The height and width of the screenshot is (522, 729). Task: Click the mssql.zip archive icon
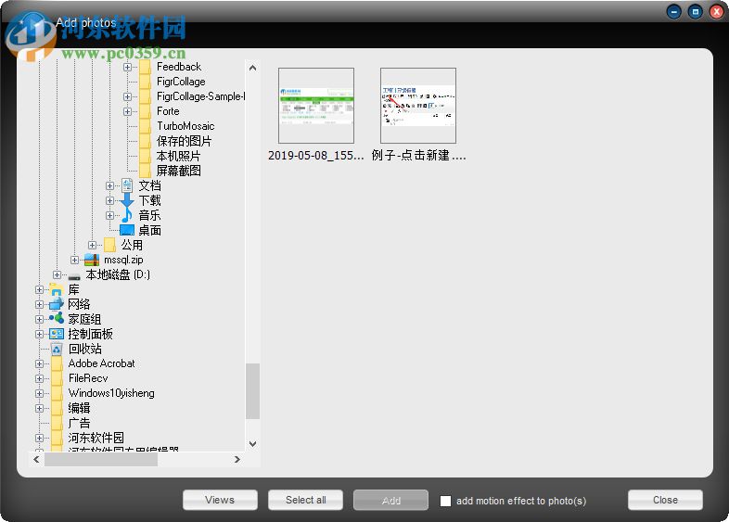point(92,260)
